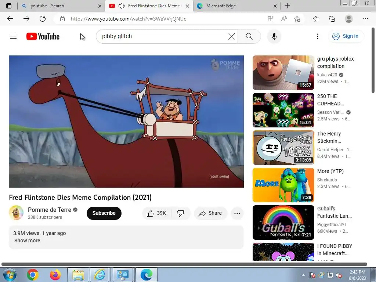Switch to the Microsoft Edge tab
Screen dimensions: 376x282
click(x=237, y=6)
